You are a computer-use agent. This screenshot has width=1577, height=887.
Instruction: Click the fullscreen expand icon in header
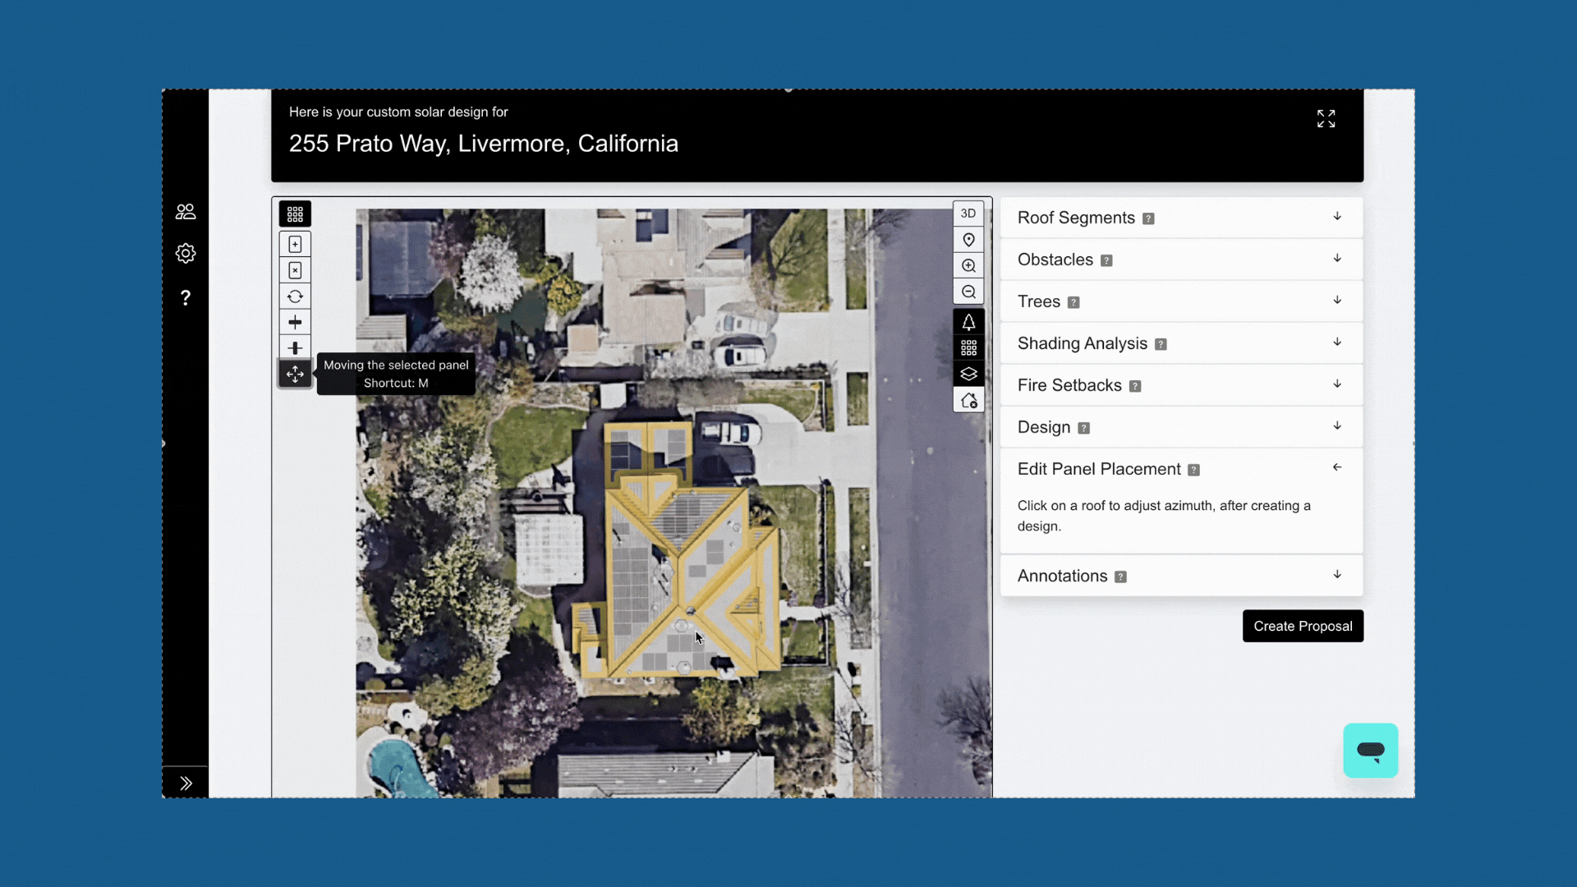(1326, 119)
